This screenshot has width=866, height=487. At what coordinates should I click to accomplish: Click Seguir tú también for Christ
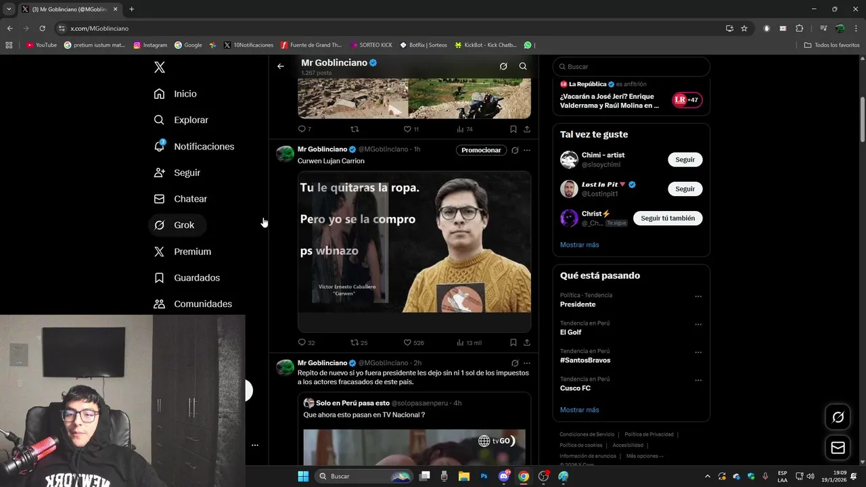pos(668,218)
